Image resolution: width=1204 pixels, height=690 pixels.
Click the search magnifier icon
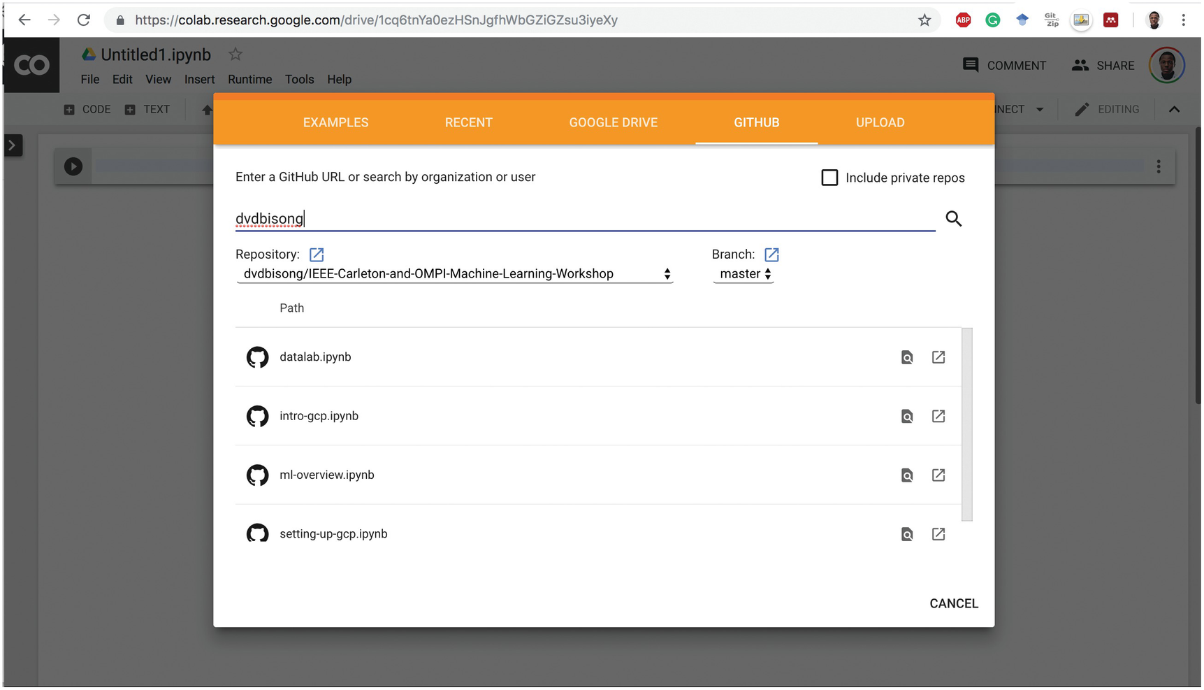click(953, 219)
